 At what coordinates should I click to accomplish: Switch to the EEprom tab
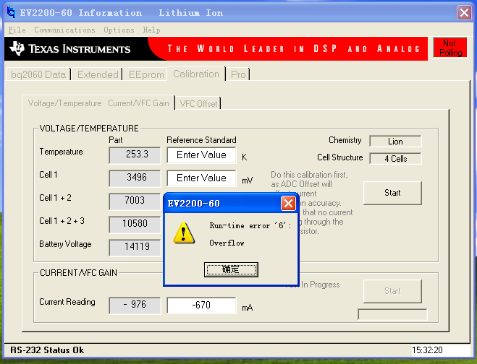click(x=146, y=74)
